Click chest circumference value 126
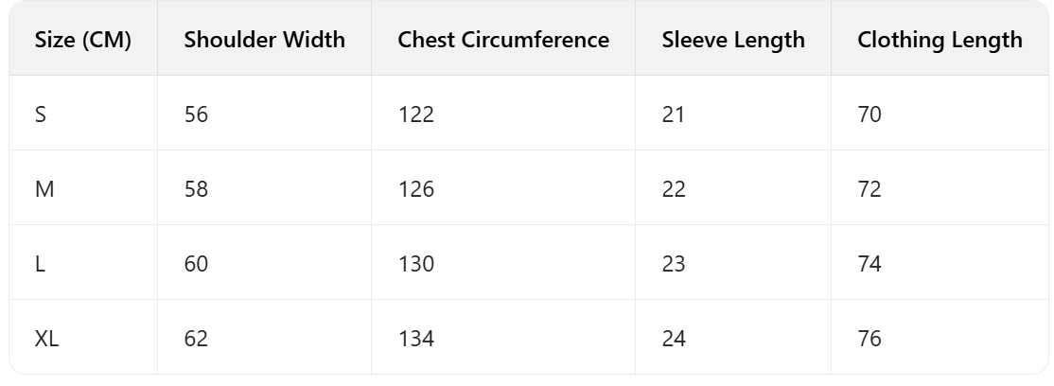1054x386 pixels. click(x=416, y=189)
